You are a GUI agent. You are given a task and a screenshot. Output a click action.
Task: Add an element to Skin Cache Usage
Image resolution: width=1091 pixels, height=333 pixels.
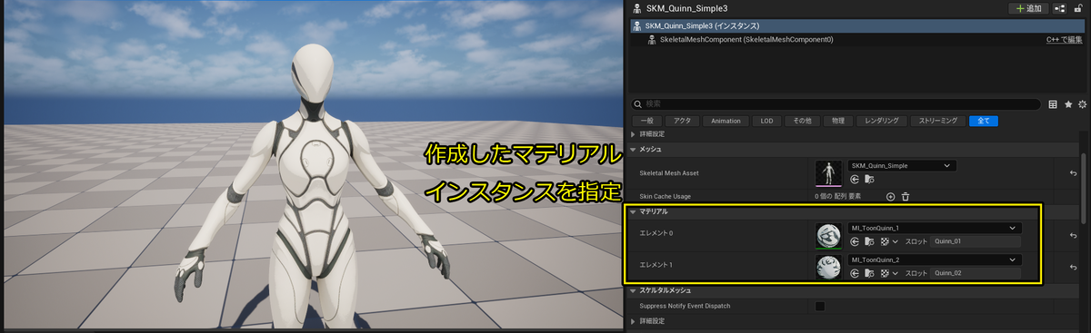(890, 196)
